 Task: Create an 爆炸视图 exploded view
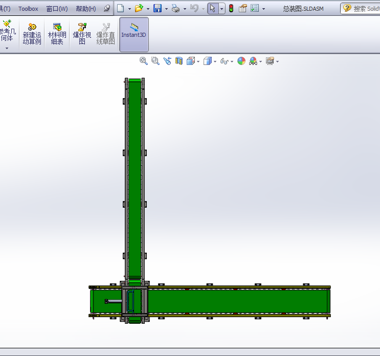pyautogui.click(x=82, y=34)
